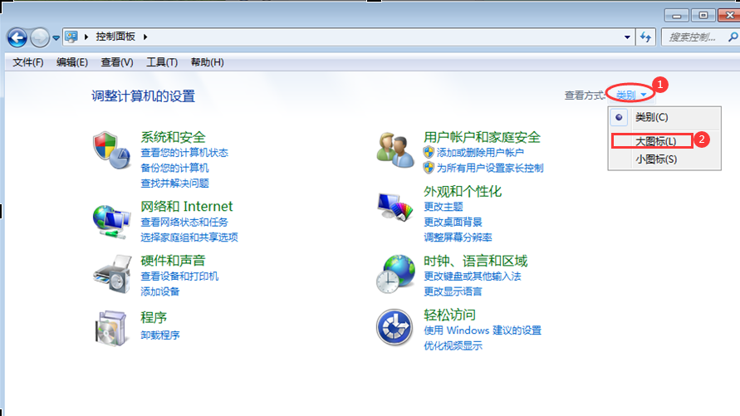Open the Ease of Access icon

[395, 327]
